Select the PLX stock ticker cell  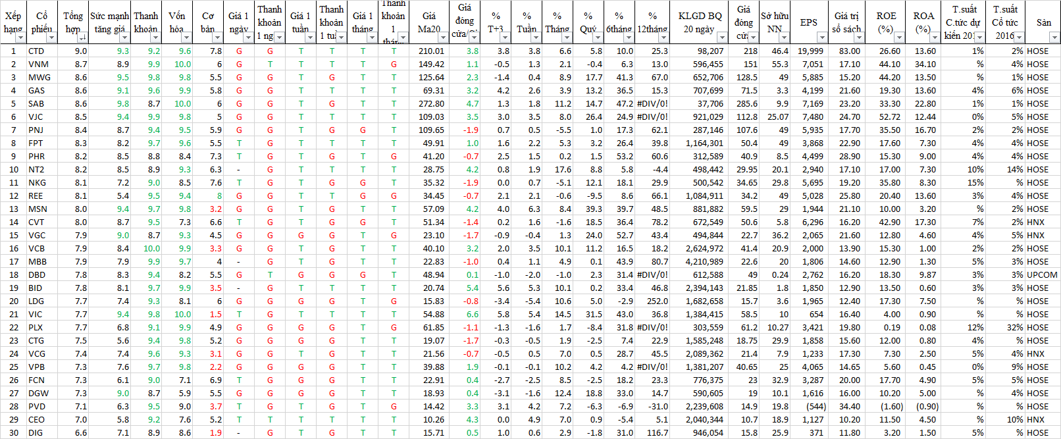tap(41, 327)
